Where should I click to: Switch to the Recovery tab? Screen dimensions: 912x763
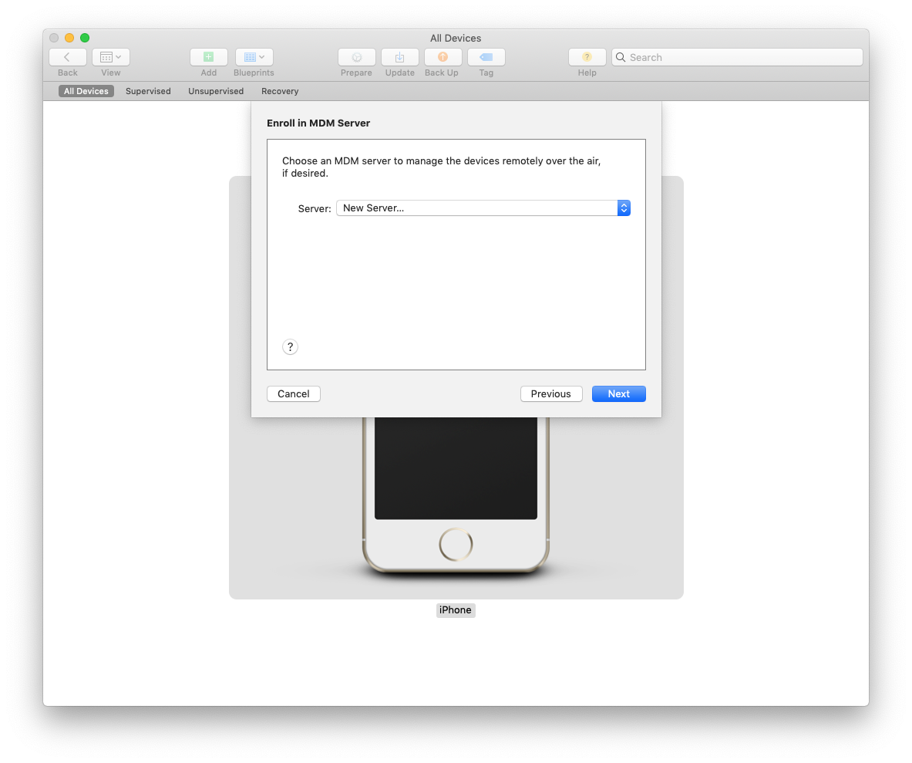point(280,91)
